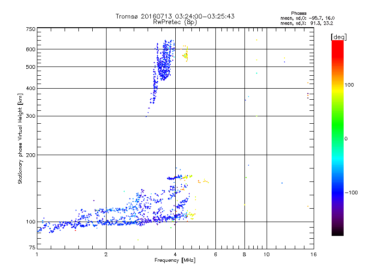Viewport: 369px width, 277px height.
Task: Click x-axis tick label "4"
Action: click(175, 254)
